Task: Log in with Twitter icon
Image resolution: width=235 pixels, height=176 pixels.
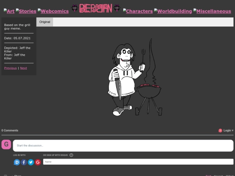Action: pyautogui.click(x=31, y=162)
